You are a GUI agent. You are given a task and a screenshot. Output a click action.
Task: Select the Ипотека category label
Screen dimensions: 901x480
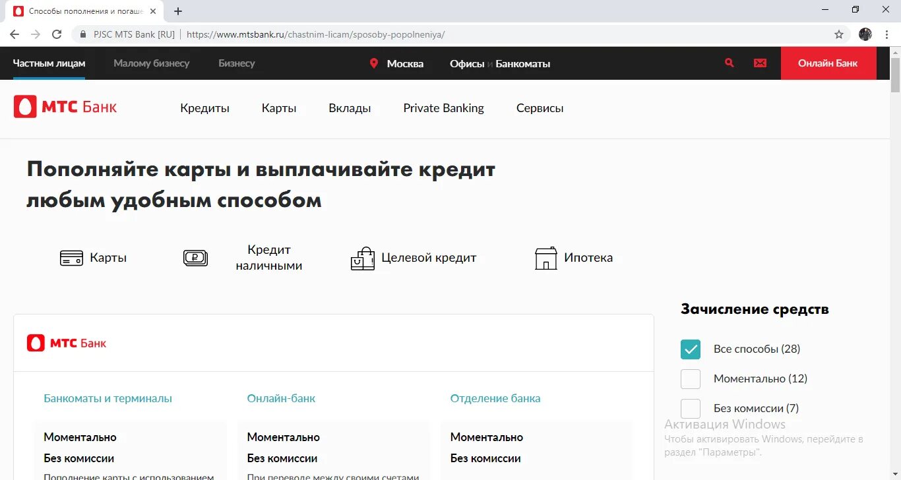588,258
